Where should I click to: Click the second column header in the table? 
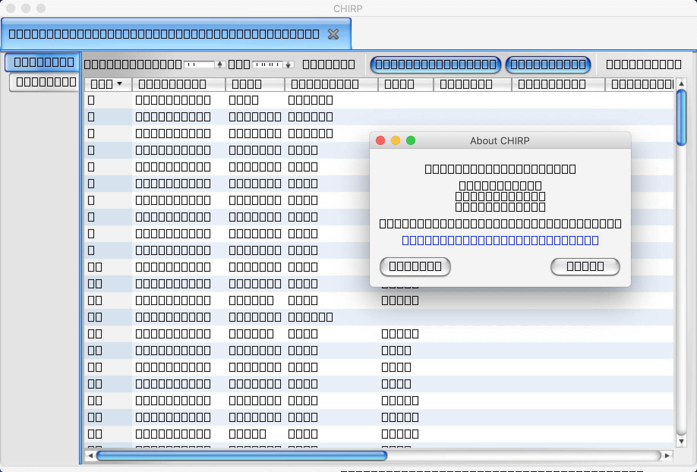coord(179,84)
